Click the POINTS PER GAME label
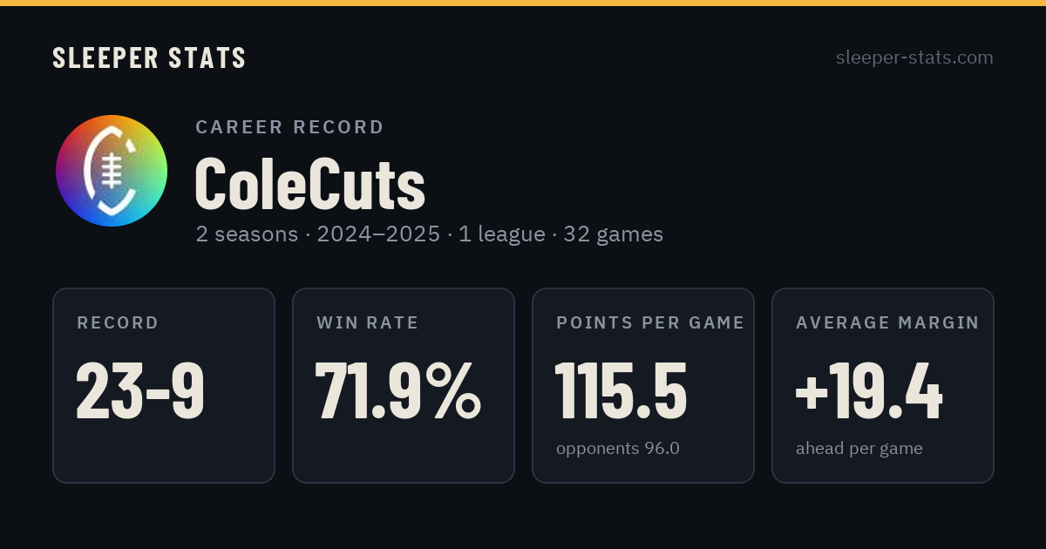This screenshot has height=549, width=1046. pos(650,323)
